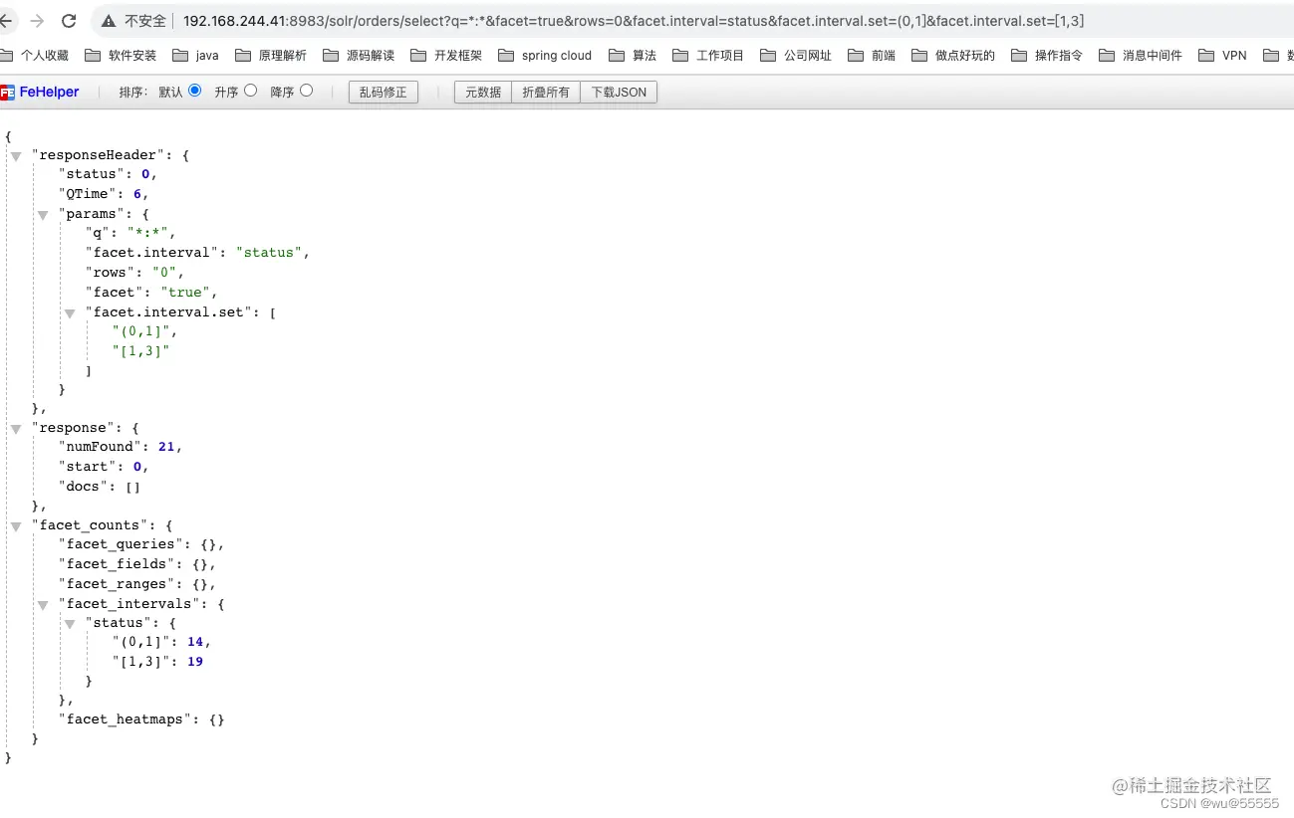Click the FeHelper logo icon
Image resolution: width=1294 pixels, height=818 pixels.
[8, 93]
